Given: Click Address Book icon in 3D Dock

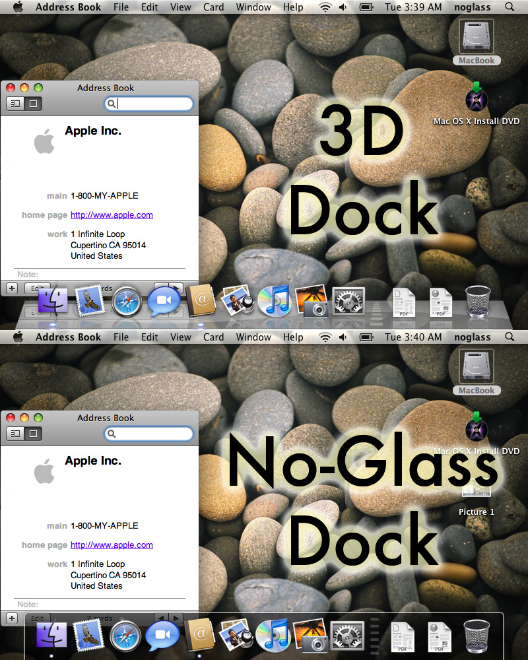Looking at the screenshot, I should [x=201, y=300].
